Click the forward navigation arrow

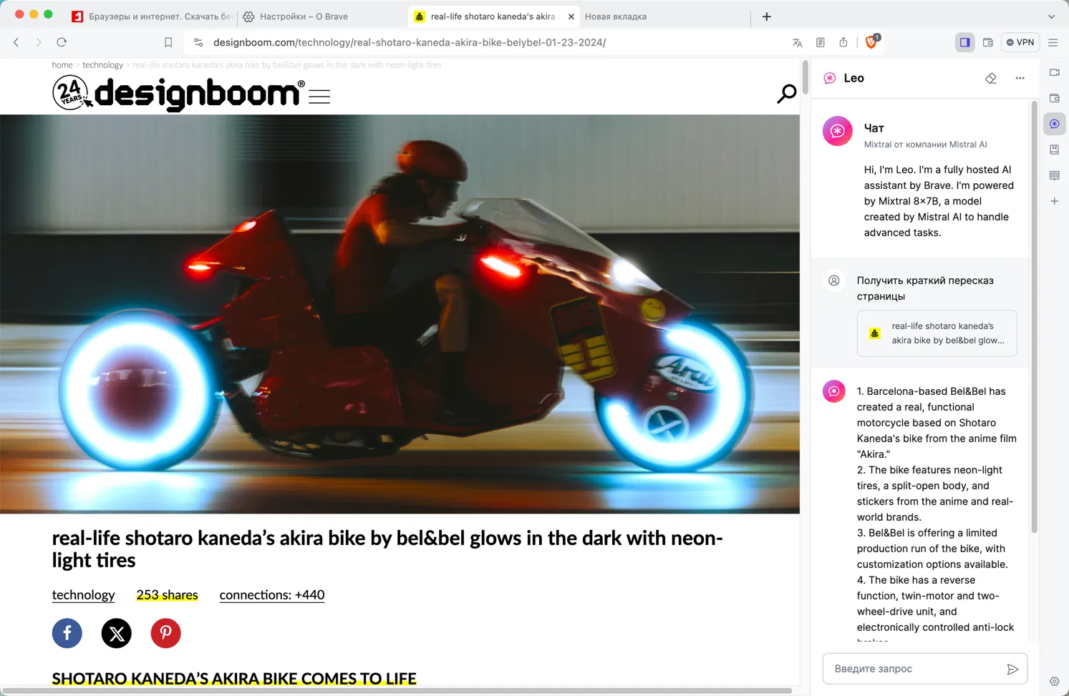pos(39,42)
